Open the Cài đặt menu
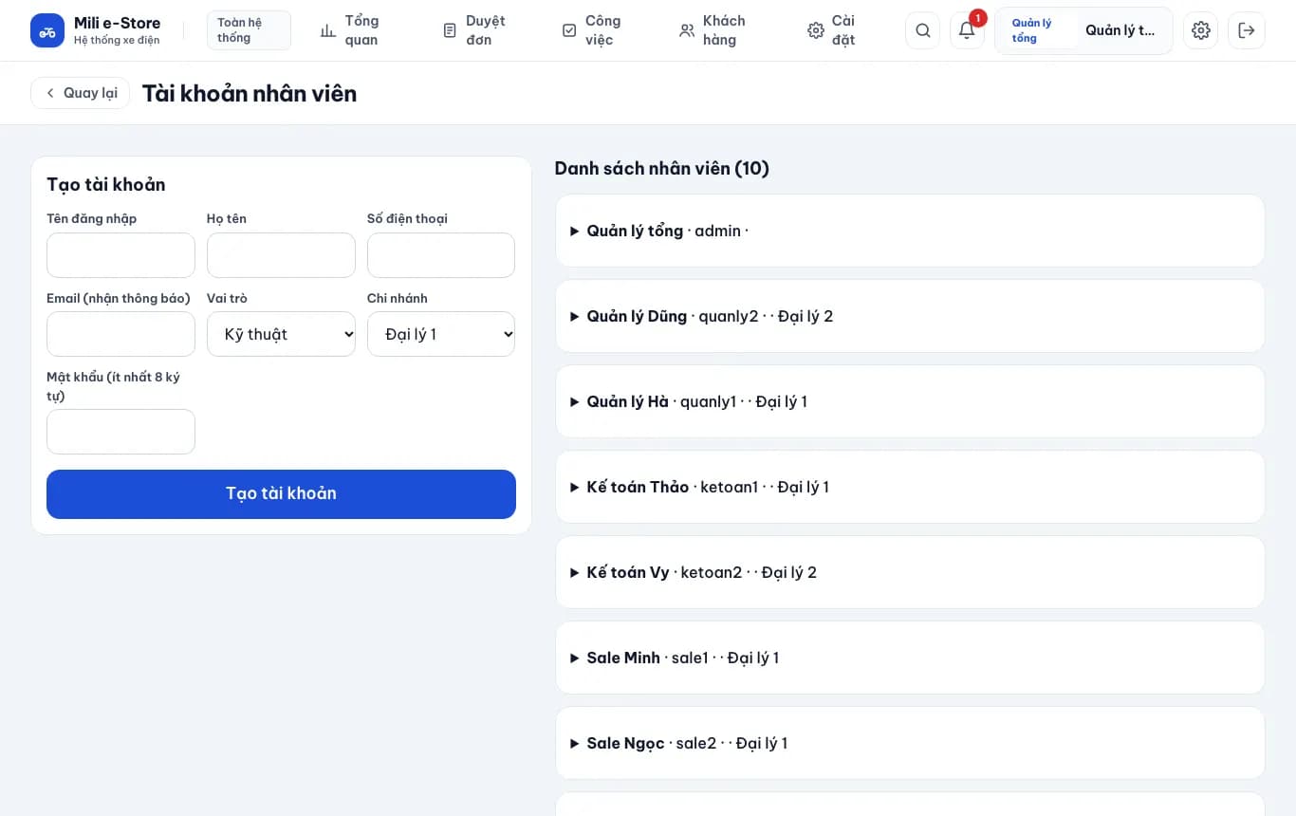Image resolution: width=1296 pixels, height=816 pixels. (832, 30)
